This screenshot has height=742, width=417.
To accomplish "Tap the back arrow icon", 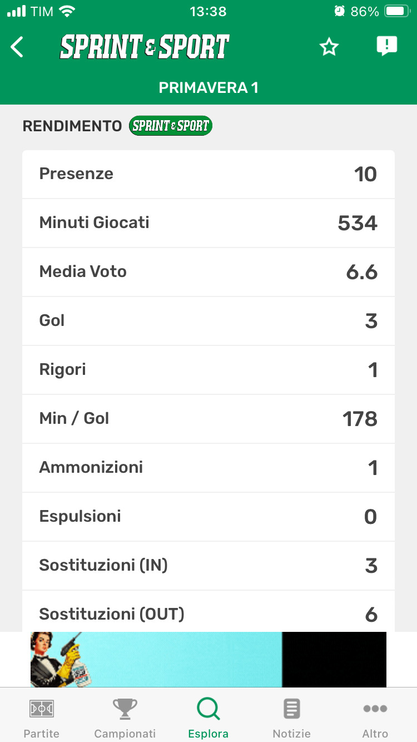I will click(x=17, y=47).
